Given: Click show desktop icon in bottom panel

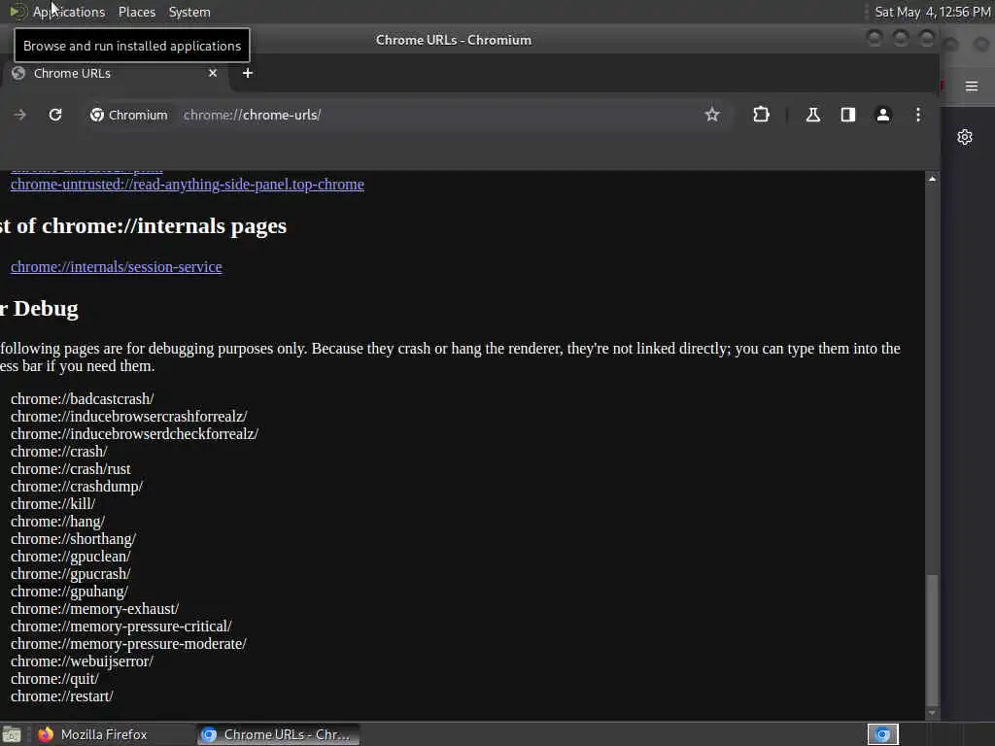Looking at the screenshot, I should 12,734.
